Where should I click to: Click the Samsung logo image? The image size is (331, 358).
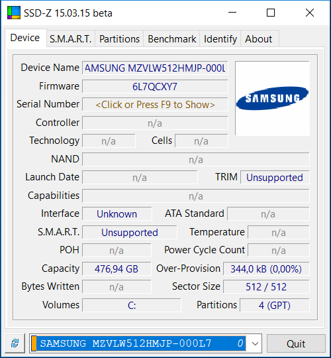(x=273, y=98)
